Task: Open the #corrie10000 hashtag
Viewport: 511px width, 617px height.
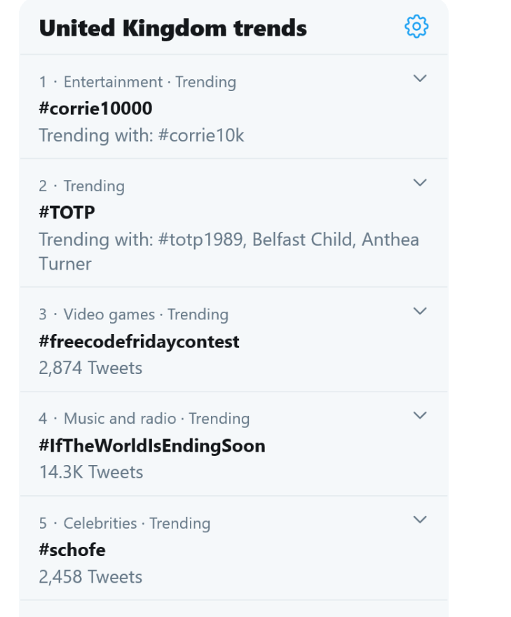Action: tap(95, 108)
